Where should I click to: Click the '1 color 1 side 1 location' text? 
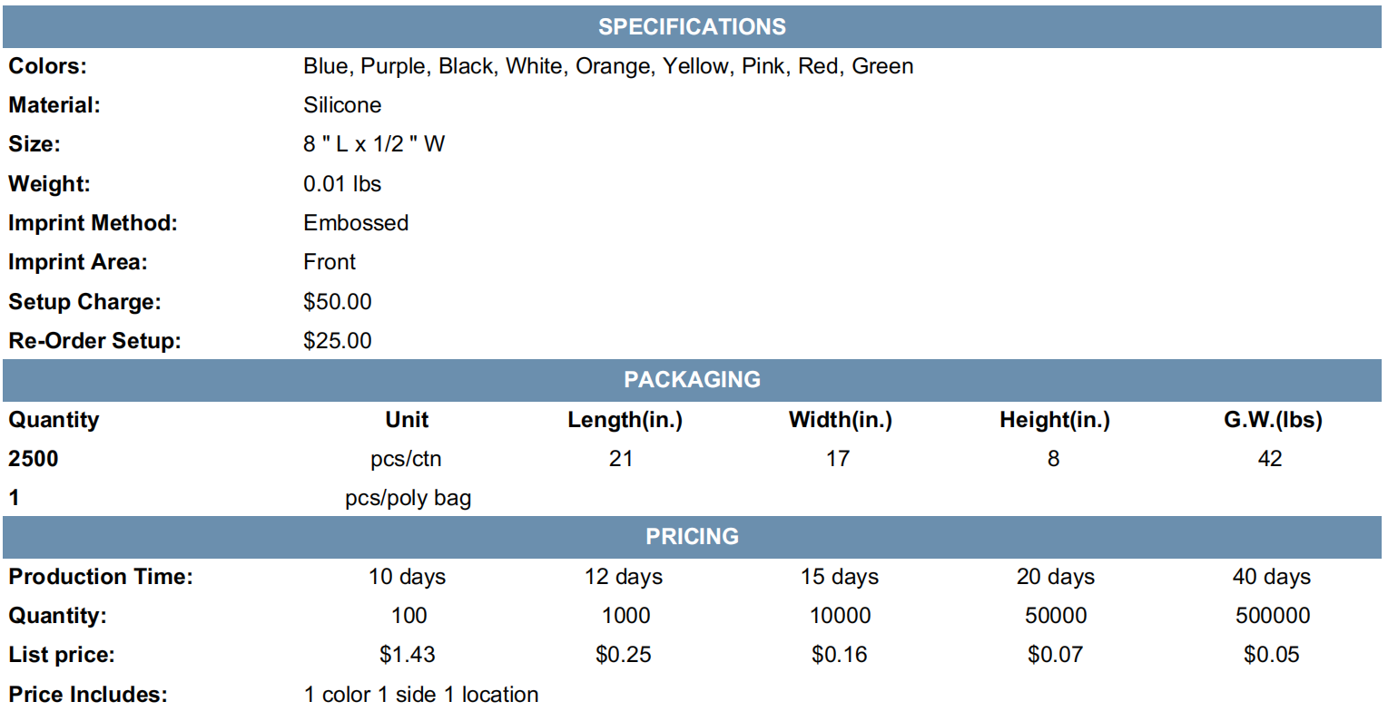pyautogui.click(x=421, y=695)
